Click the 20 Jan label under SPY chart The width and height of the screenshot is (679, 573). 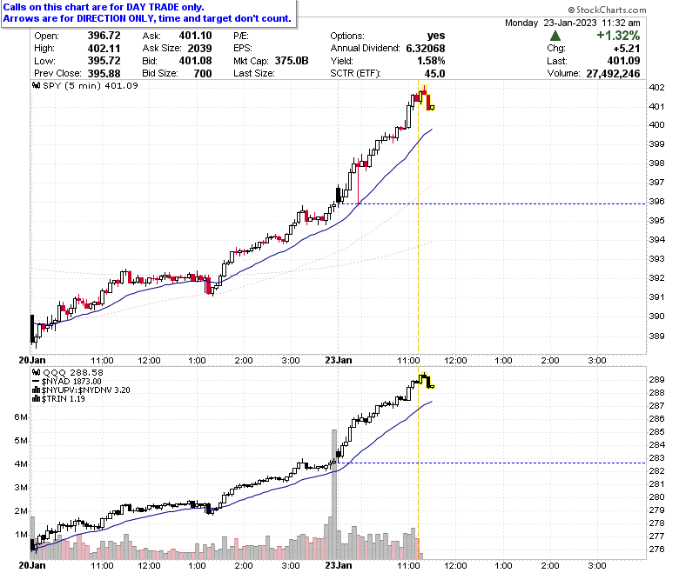(x=32, y=360)
